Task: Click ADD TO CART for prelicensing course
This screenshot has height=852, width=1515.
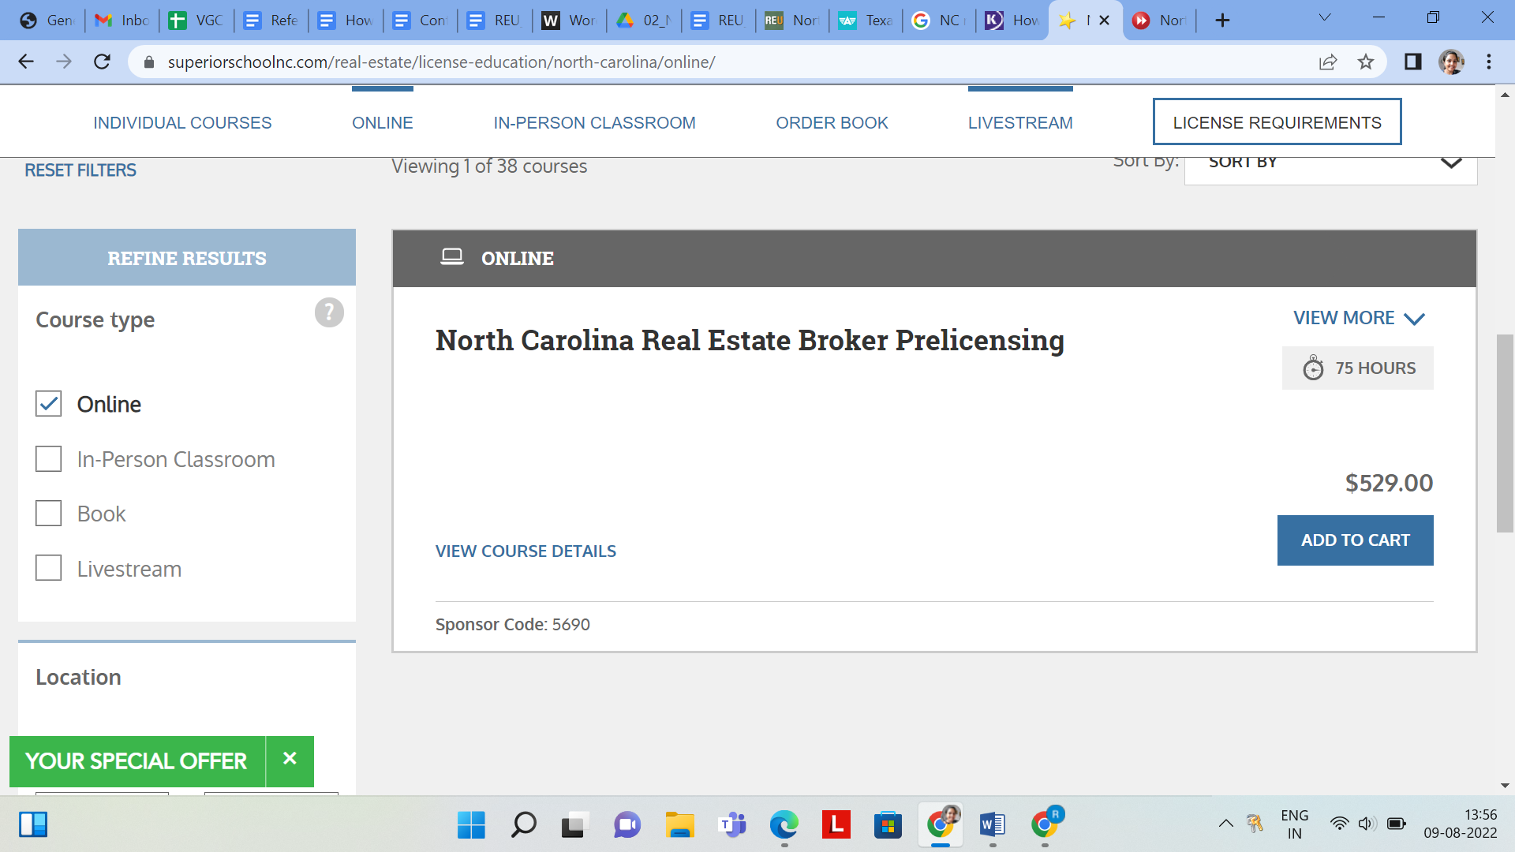Action: pos(1356,540)
